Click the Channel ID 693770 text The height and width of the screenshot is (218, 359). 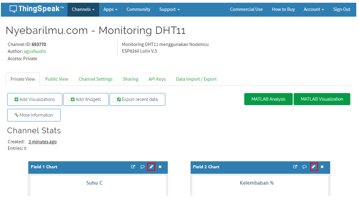tap(27, 44)
